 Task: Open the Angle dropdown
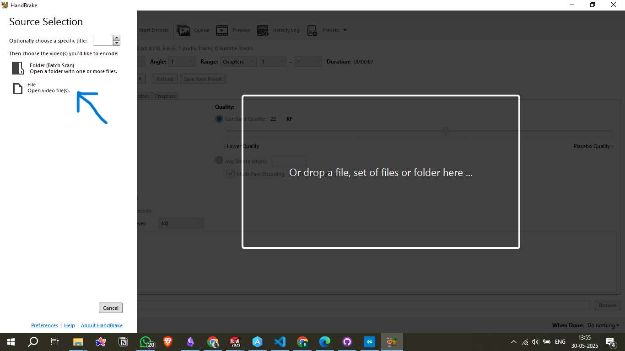click(182, 62)
